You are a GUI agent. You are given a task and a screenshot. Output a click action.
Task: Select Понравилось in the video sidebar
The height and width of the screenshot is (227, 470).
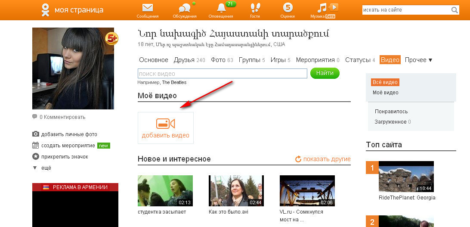tap(391, 112)
